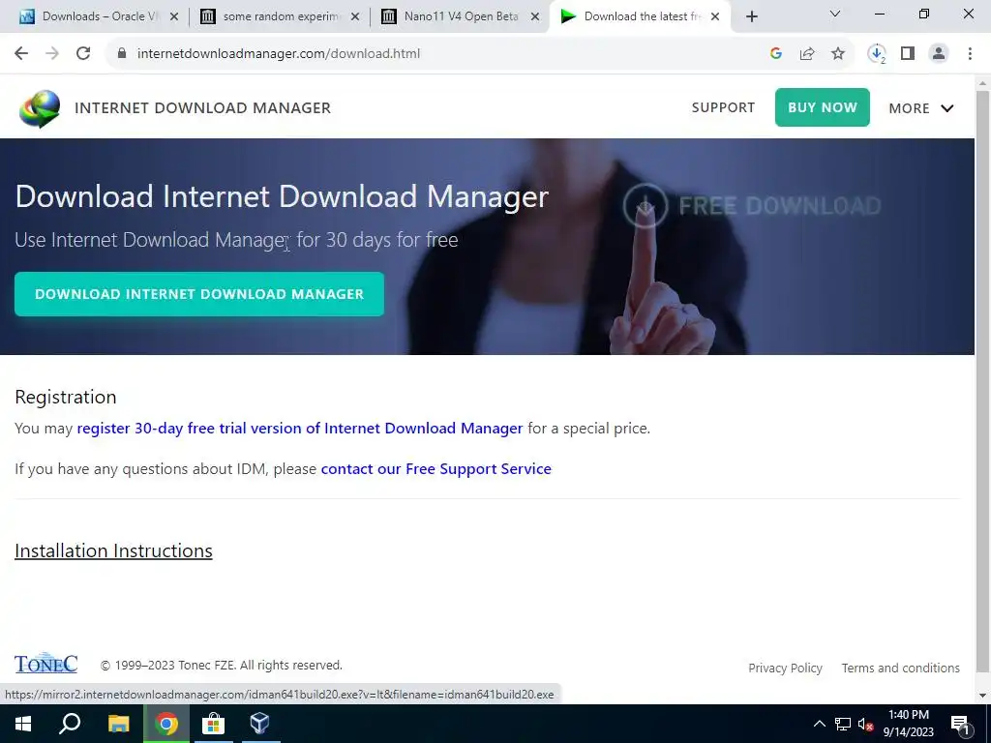This screenshot has width=991, height=743.
Task: Click DOWNLOAD INTERNET DOWNLOAD MANAGER button
Action: click(x=199, y=294)
